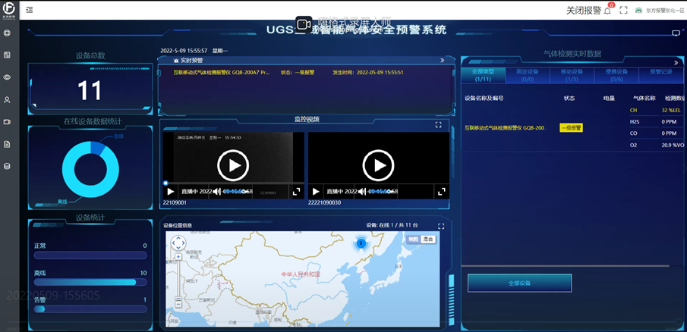Expand the gas detection data panel chevron
The width and height of the screenshot is (687, 332).
point(675,63)
